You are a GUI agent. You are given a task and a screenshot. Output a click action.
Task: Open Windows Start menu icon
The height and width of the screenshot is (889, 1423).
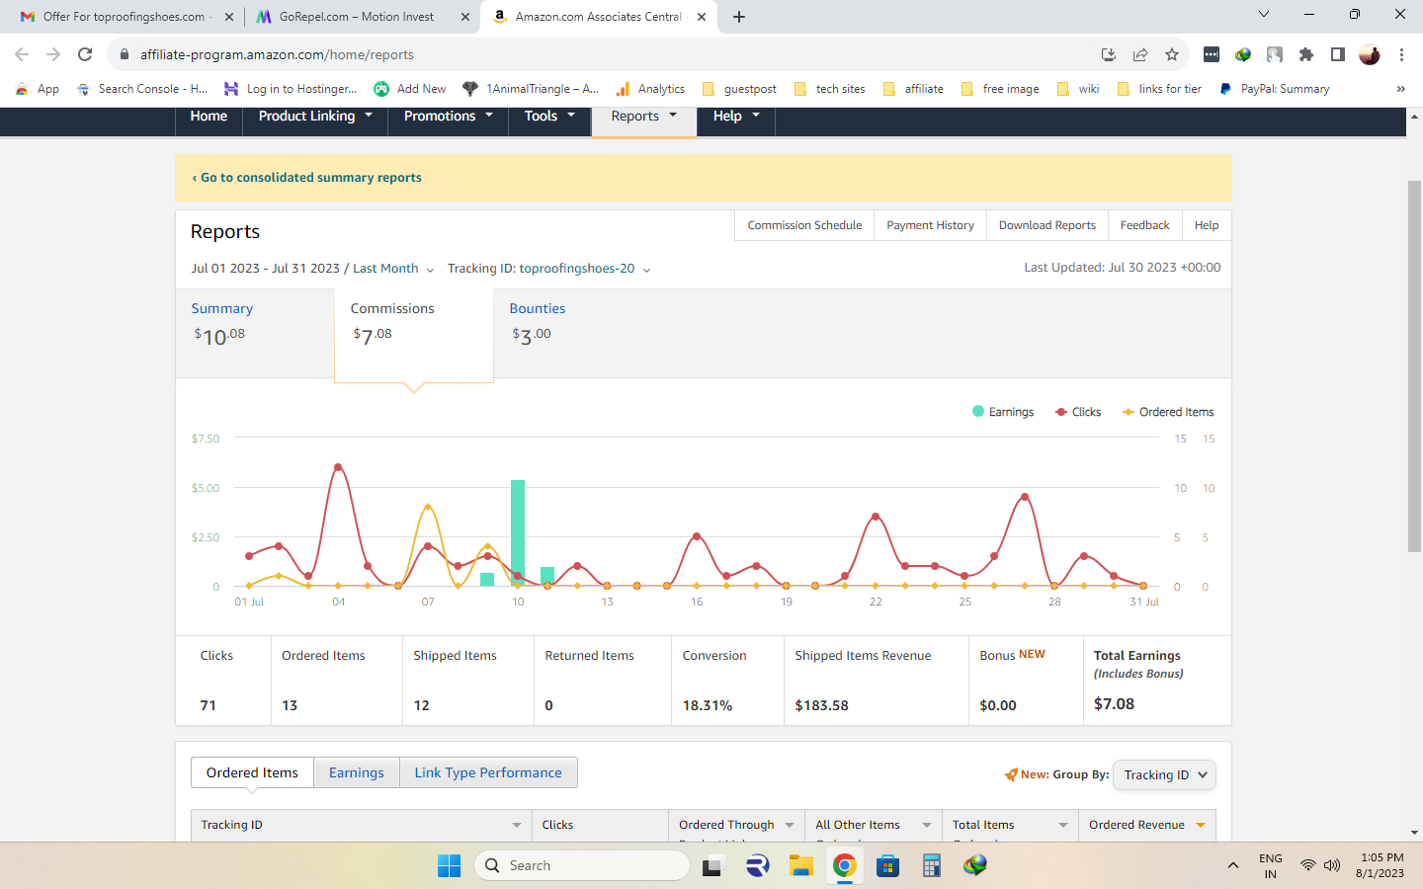449,865
